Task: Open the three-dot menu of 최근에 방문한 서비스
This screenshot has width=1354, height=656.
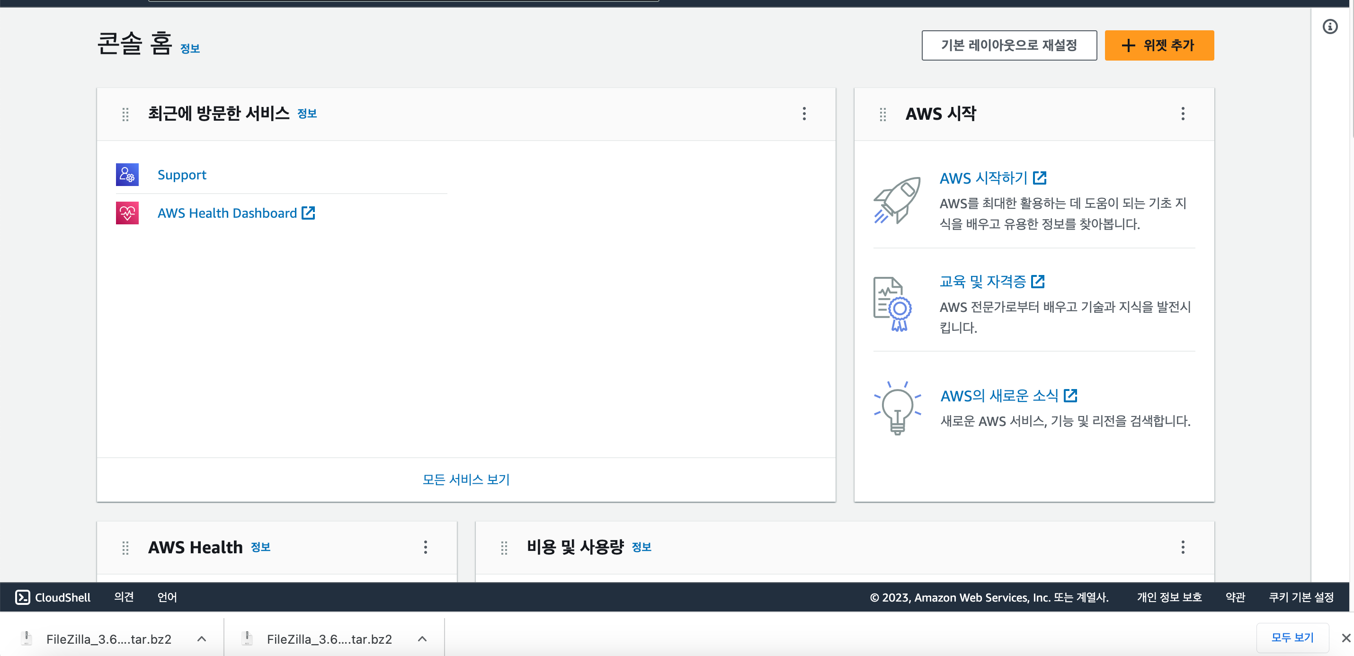Action: pos(804,114)
